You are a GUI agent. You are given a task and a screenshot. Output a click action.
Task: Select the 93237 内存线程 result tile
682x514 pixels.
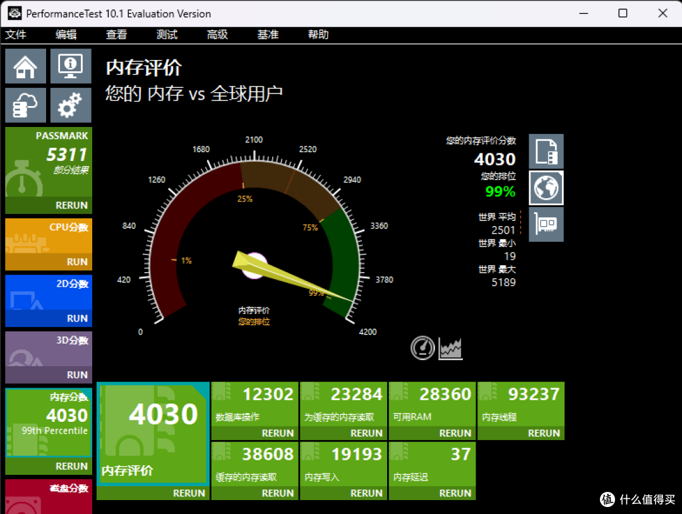(521, 404)
